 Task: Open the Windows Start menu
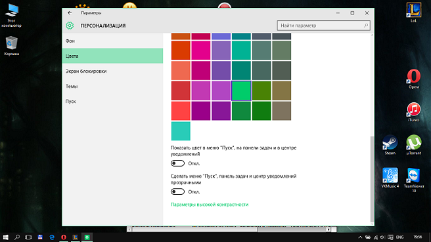5,237
